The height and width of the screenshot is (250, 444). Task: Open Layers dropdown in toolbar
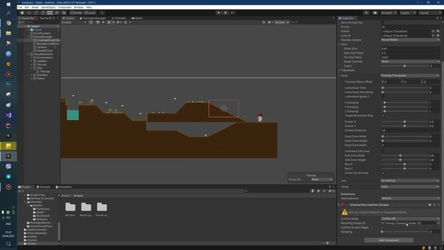408,12
